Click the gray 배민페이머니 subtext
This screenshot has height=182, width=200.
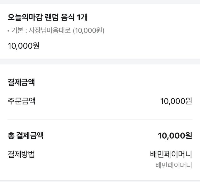coord(173,165)
